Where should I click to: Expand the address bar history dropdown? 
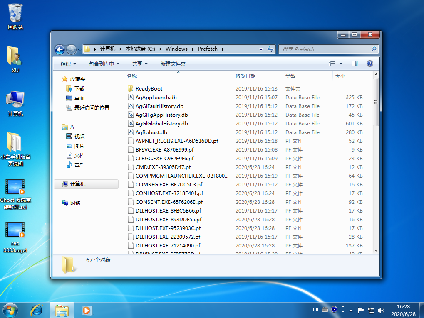click(x=261, y=49)
